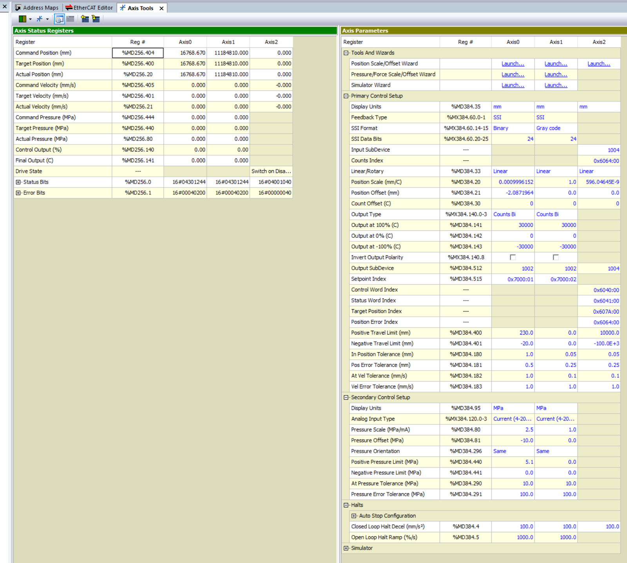Click the Axis Status Registers green title bar

tap(175, 31)
